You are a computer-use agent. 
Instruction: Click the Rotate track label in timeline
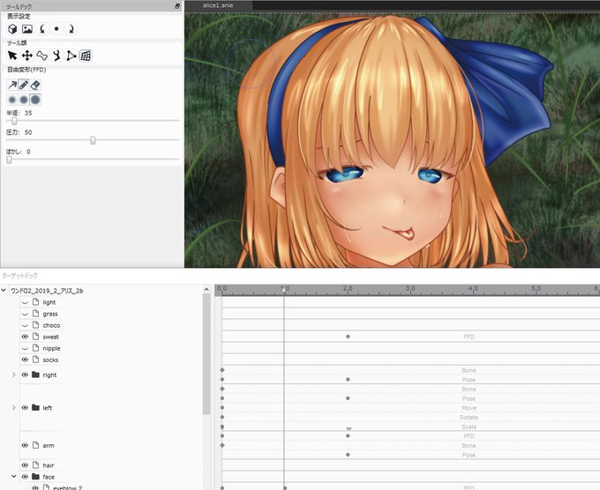tap(469, 418)
